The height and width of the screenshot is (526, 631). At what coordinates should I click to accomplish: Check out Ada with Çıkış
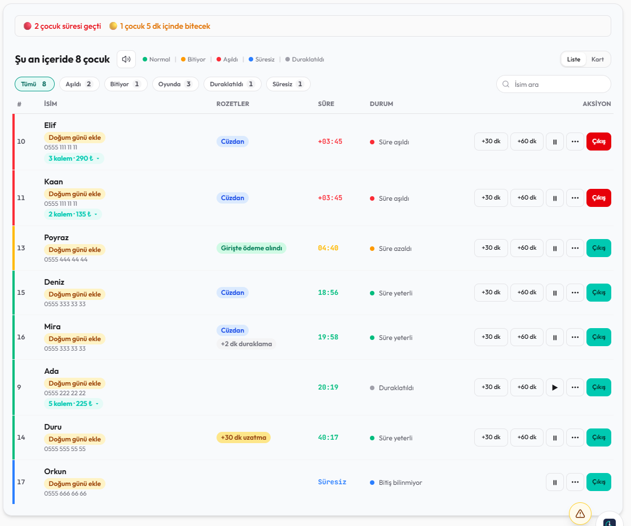point(599,387)
